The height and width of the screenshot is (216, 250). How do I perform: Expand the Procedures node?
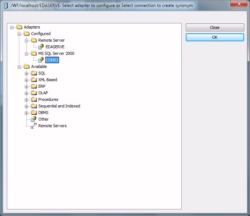tap(27, 100)
